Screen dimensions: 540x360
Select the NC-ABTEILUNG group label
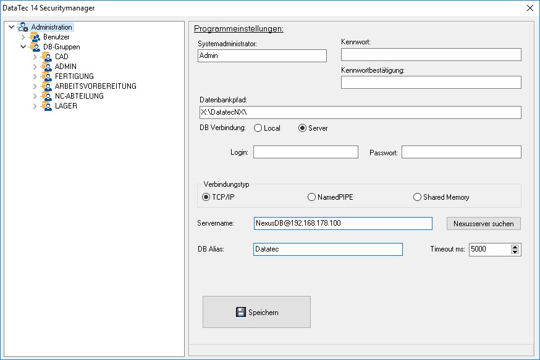tap(79, 96)
